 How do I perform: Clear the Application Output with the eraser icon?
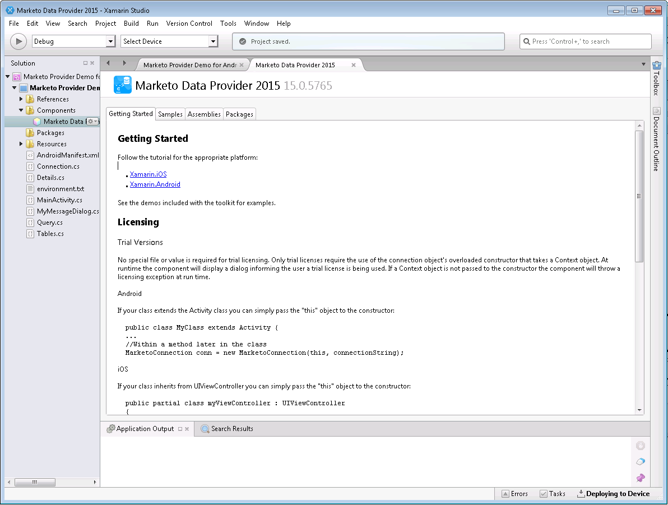640,461
